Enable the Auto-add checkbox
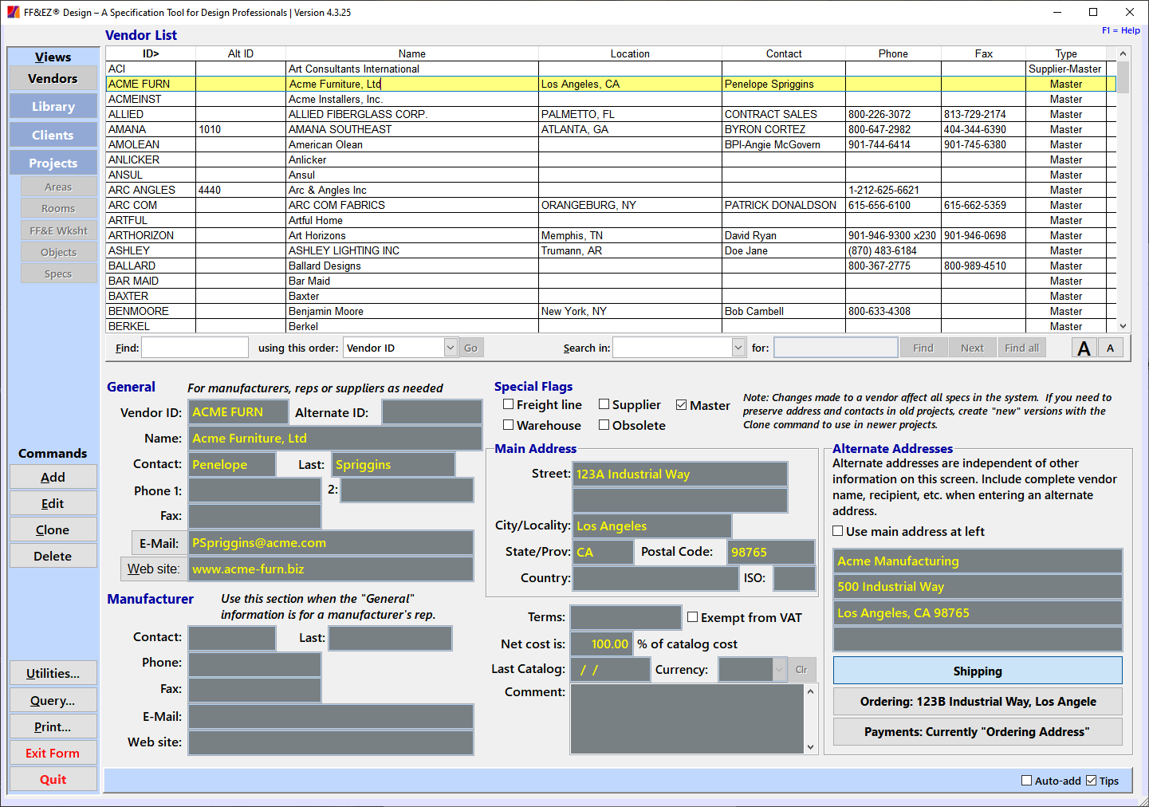Image resolution: width=1149 pixels, height=807 pixels. (1026, 781)
